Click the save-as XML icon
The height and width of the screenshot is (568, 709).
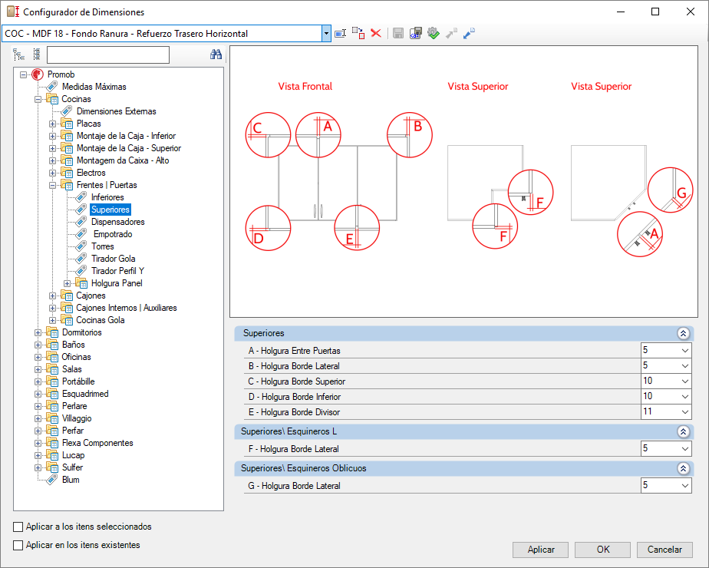(x=416, y=34)
